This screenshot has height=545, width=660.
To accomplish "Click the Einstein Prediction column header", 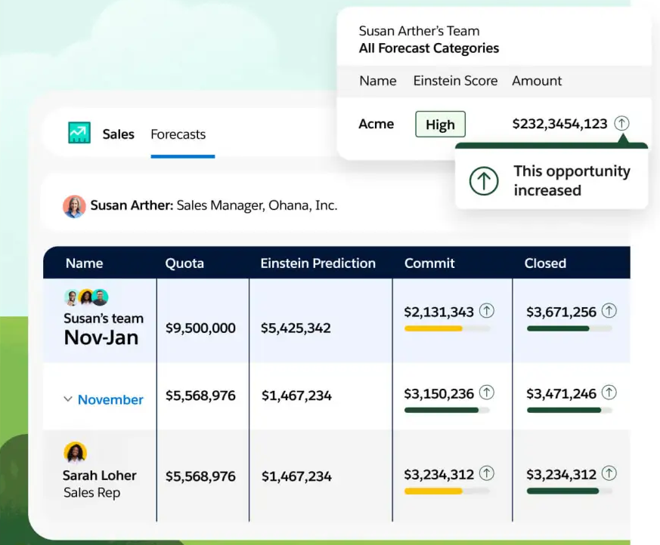I will pos(318,263).
